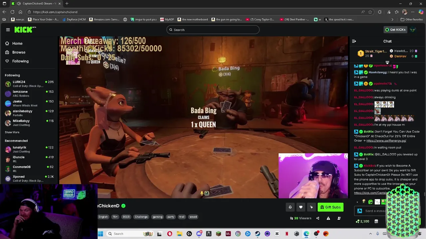Open iDuncle's recommended channel

point(29,159)
